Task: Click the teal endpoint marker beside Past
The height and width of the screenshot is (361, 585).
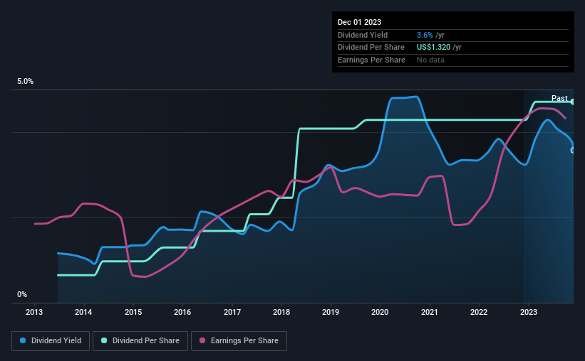Action: coord(572,102)
